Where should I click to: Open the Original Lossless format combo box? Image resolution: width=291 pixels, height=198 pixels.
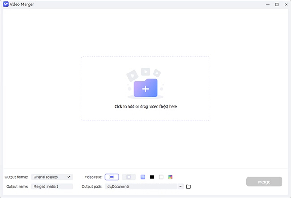pos(52,177)
